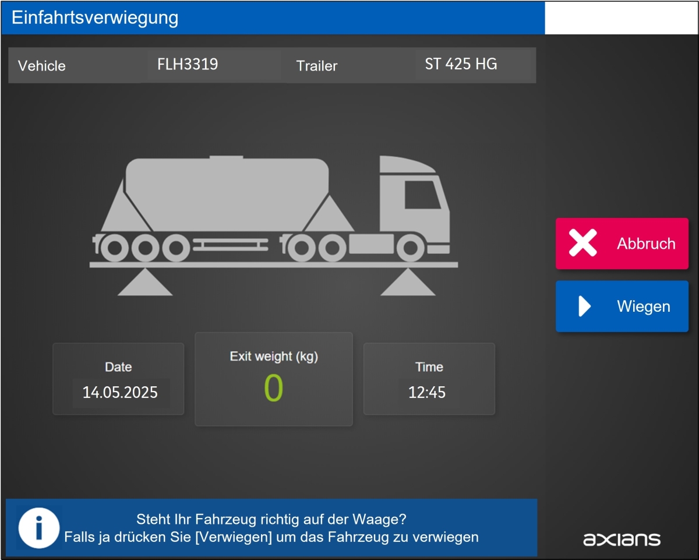Click the info circle icon
Image resolution: width=699 pixels, height=560 pixels.
pyautogui.click(x=38, y=528)
